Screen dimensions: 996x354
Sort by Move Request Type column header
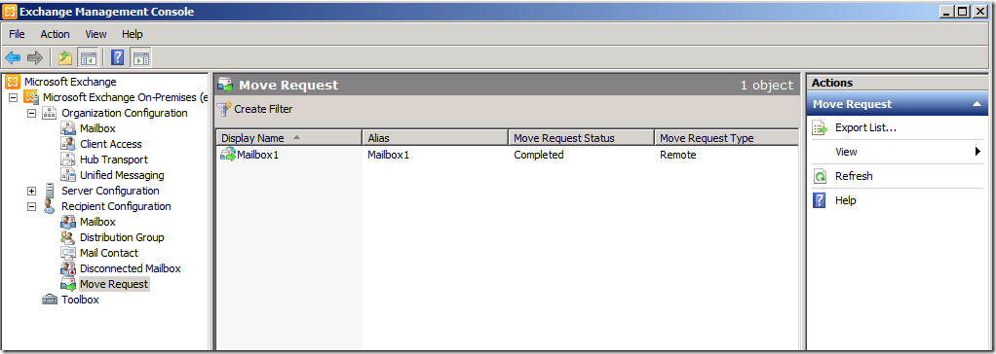726,138
